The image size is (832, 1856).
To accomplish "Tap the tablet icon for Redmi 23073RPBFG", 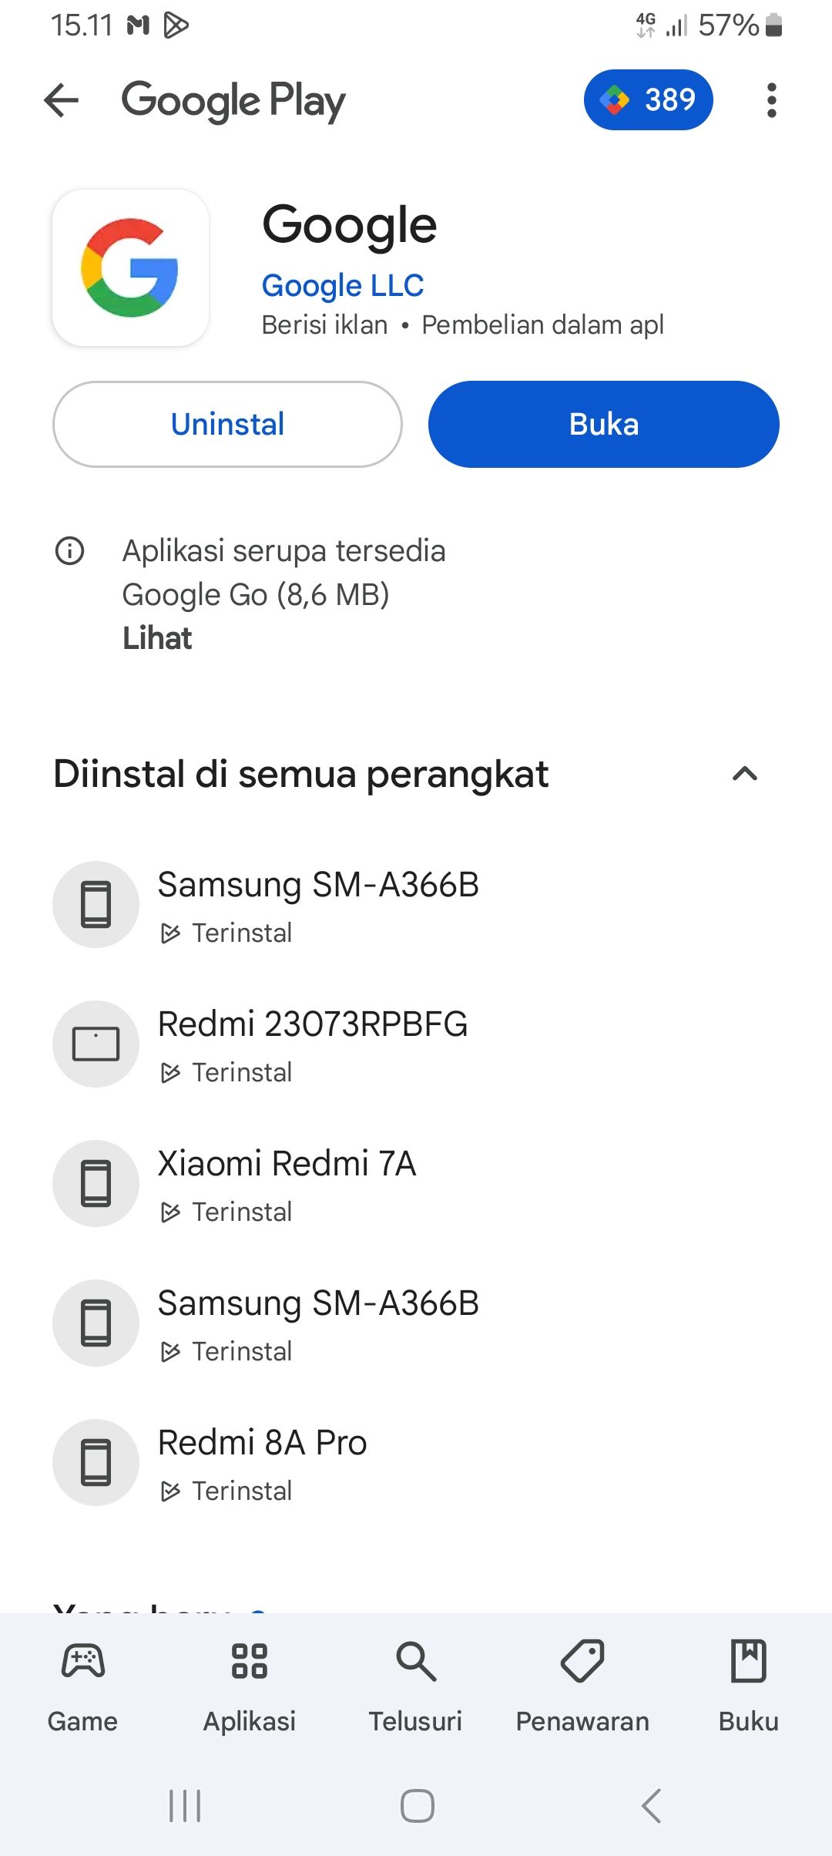I will tap(96, 1044).
